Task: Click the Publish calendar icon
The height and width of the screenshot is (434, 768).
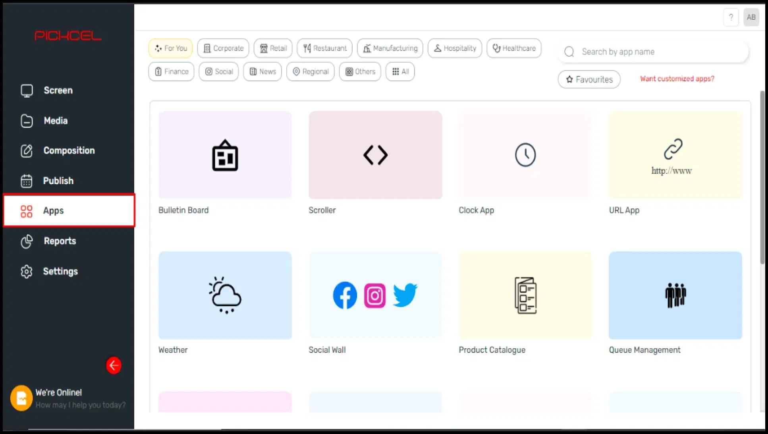Action: point(26,181)
